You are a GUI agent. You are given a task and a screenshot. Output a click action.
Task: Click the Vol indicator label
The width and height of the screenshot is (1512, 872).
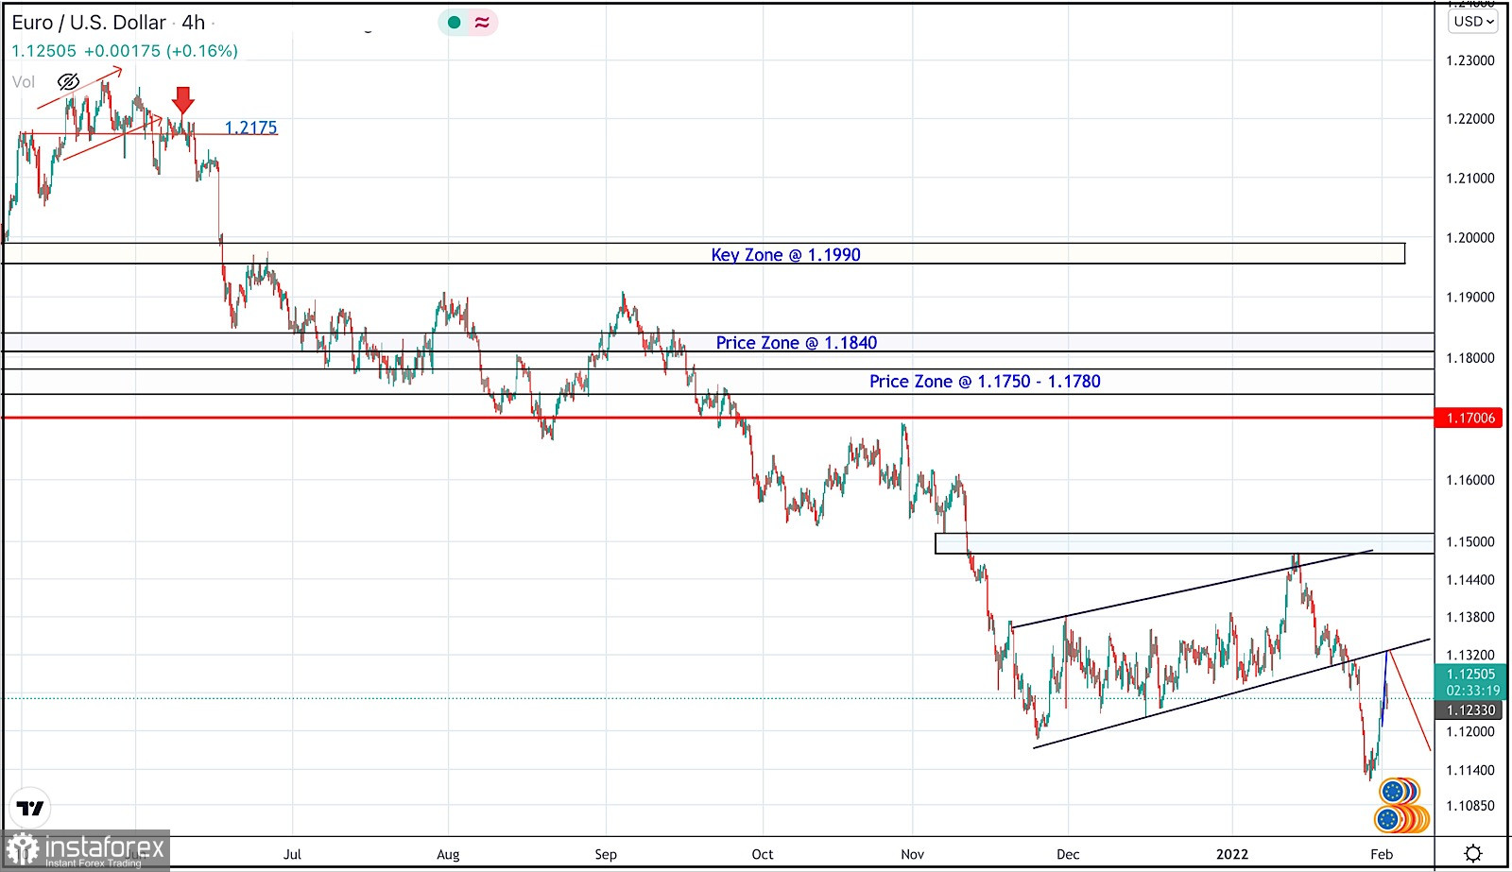coord(24,82)
